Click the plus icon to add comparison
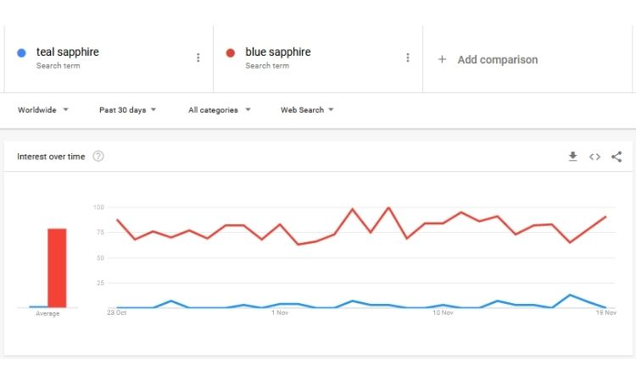The height and width of the screenshot is (381, 636). click(442, 59)
